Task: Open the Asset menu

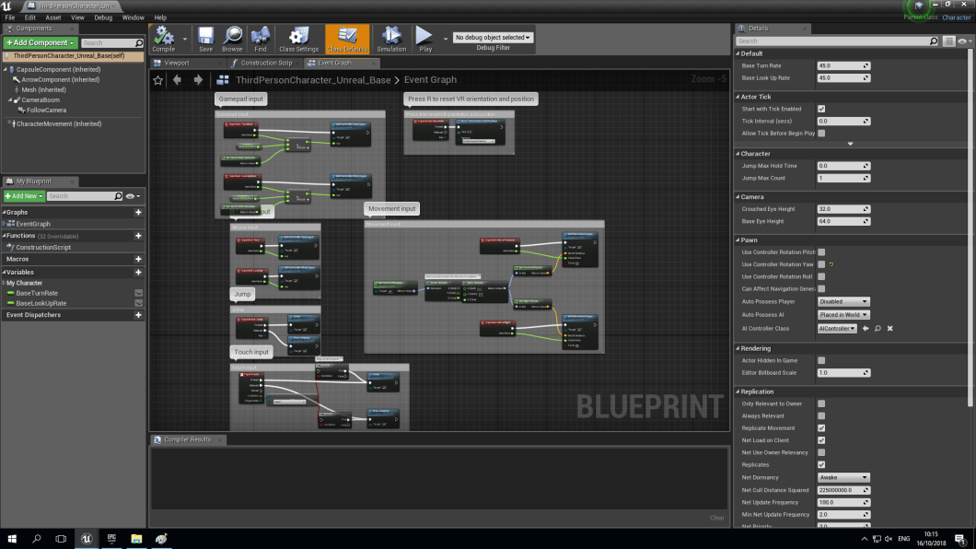Action: (x=52, y=18)
